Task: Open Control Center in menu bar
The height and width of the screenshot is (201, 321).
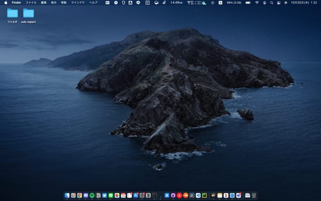Action: click(279, 3)
